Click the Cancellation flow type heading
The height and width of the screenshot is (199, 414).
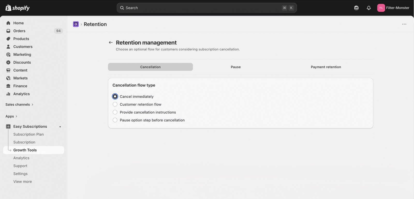coord(134,85)
